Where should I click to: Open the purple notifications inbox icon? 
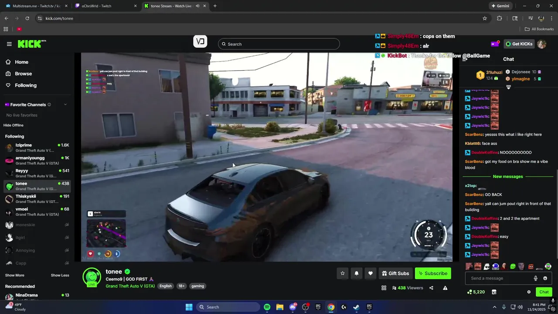click(x=495, y=44)
